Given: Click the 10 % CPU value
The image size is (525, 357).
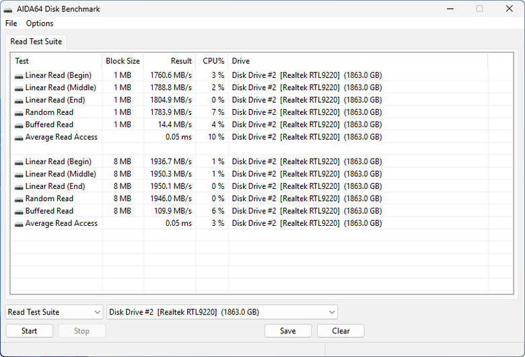Looking at the screenshot, I should tap(216, 137).
